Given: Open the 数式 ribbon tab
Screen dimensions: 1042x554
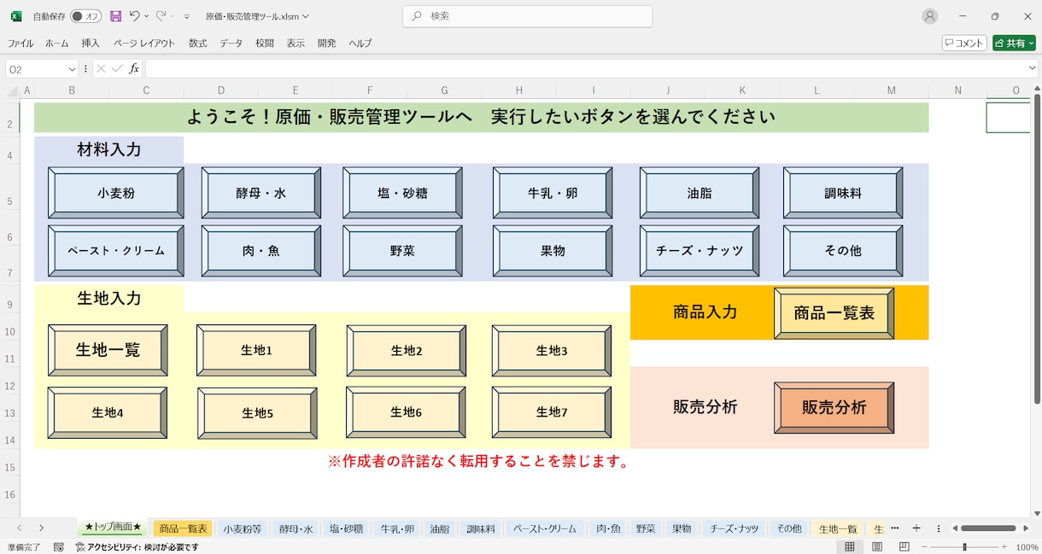Looking at the screenshot, I should pyautogui.click(x=198, y=43).
